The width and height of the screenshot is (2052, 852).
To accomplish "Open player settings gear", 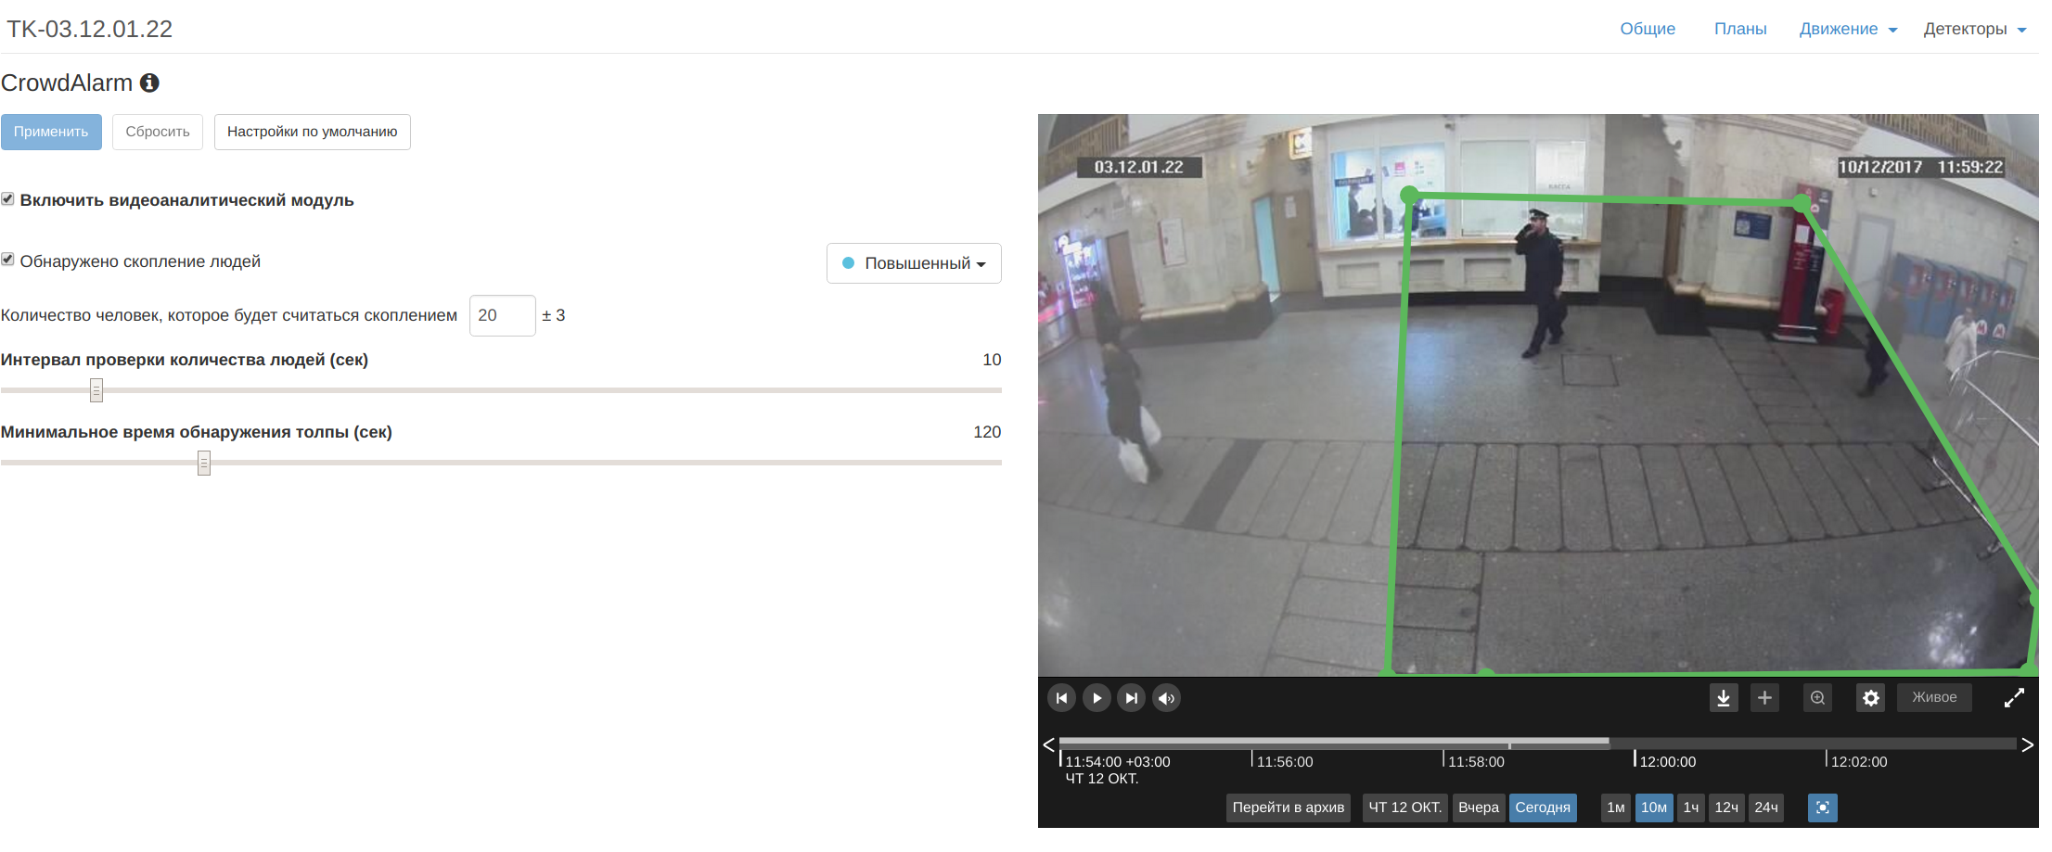I will [1871, 698].
